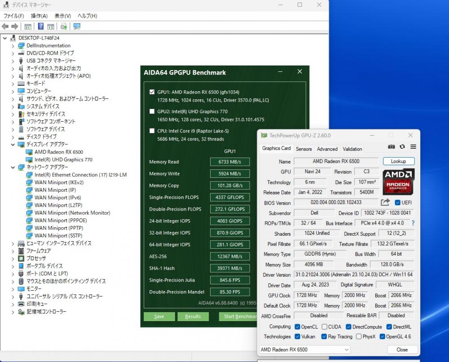Click the scan for hardware changes monitor icon
The height and width of the screenshot is (362, 449).
[x=77, y=26]
